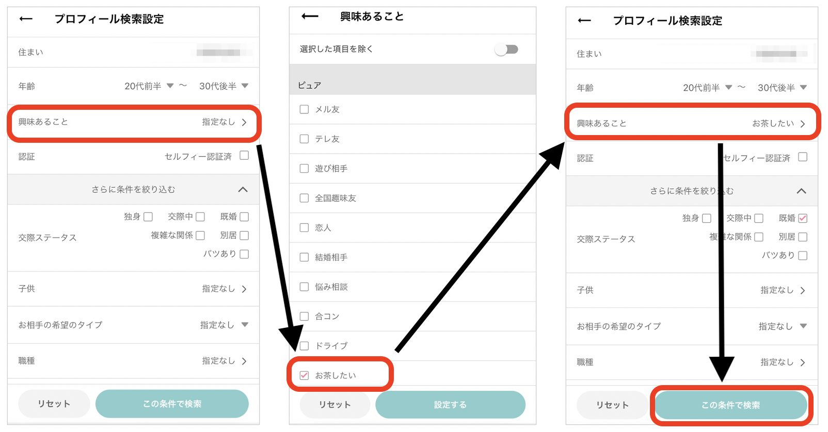Go back from left プロフィール検索設定 screen
Image resolution: width=828 pixels, height=432 pixels.
pyautogui.click(x=26, y=19)
